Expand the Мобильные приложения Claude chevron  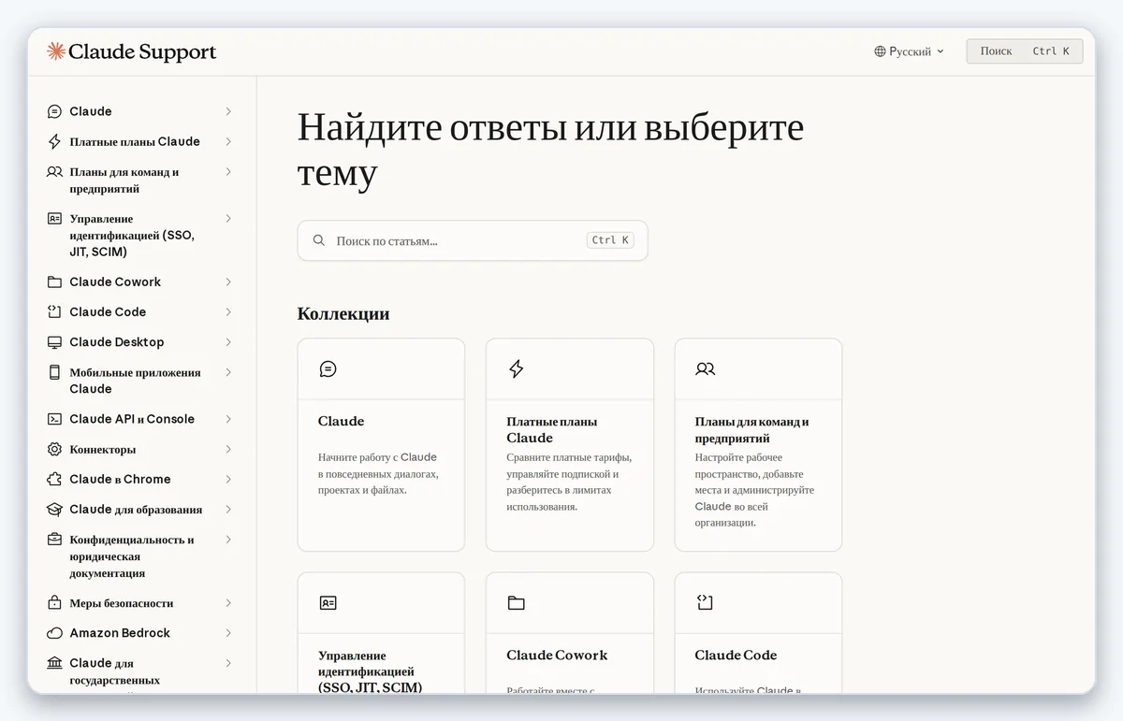(x=228, y=372)
